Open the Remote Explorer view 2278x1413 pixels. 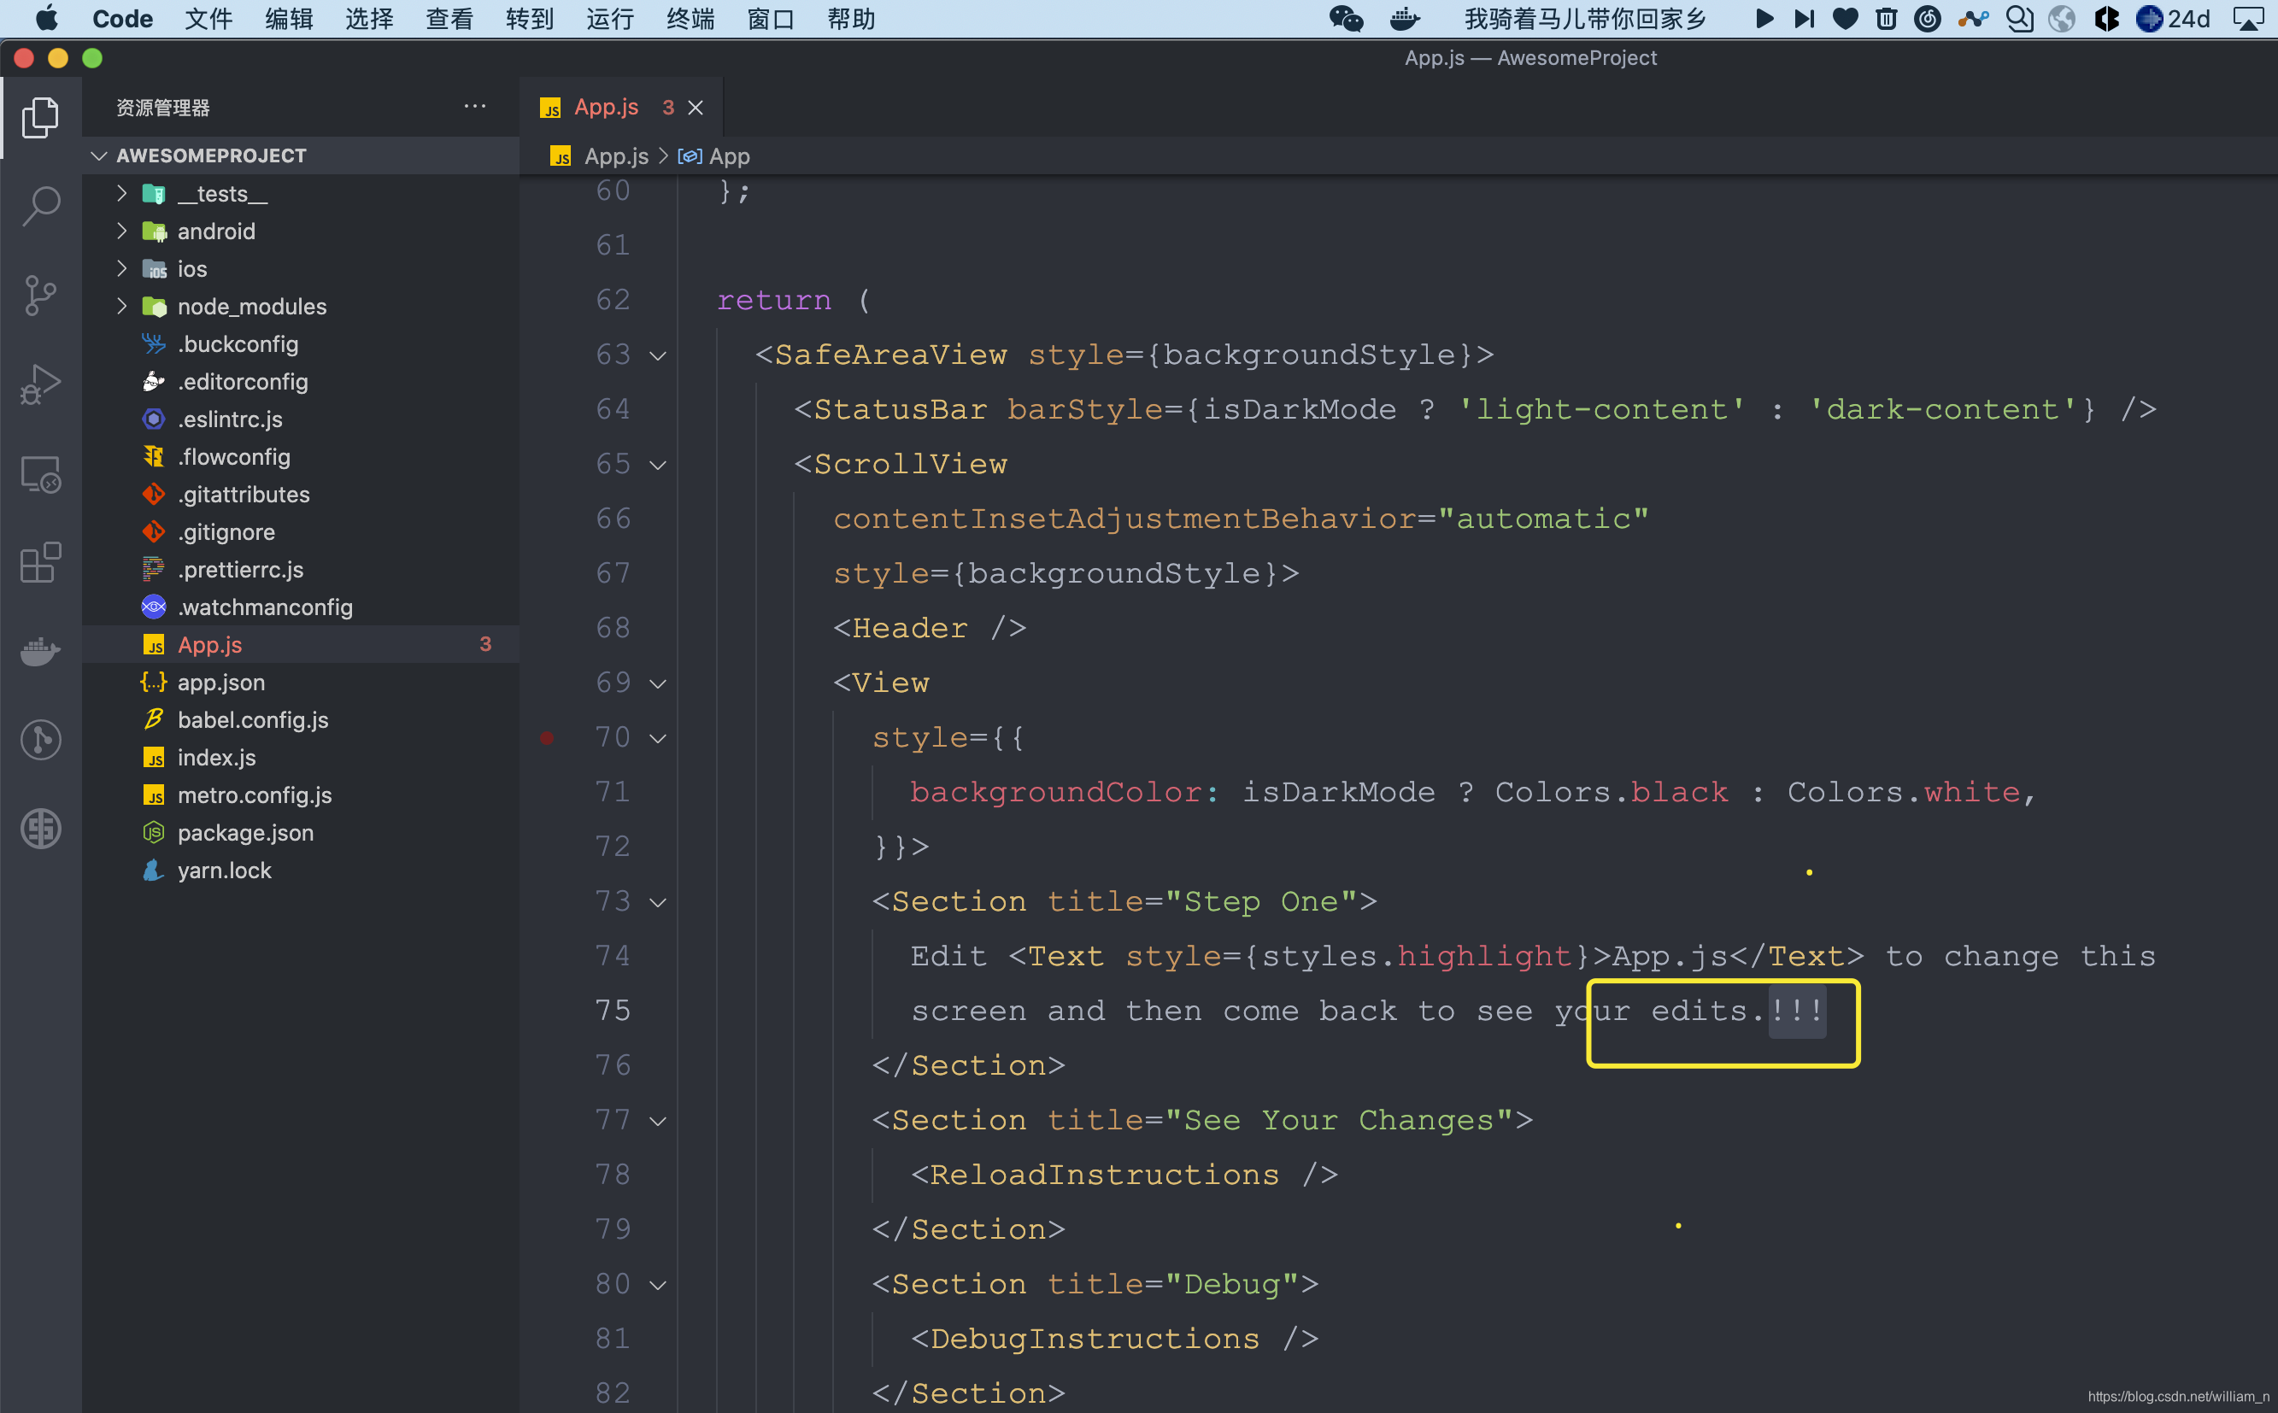(x=41, y=474)
